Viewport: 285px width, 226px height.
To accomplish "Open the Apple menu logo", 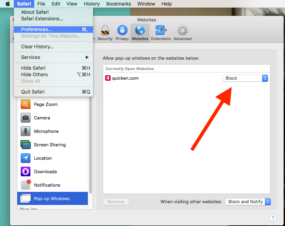I will tap(8, 4).
